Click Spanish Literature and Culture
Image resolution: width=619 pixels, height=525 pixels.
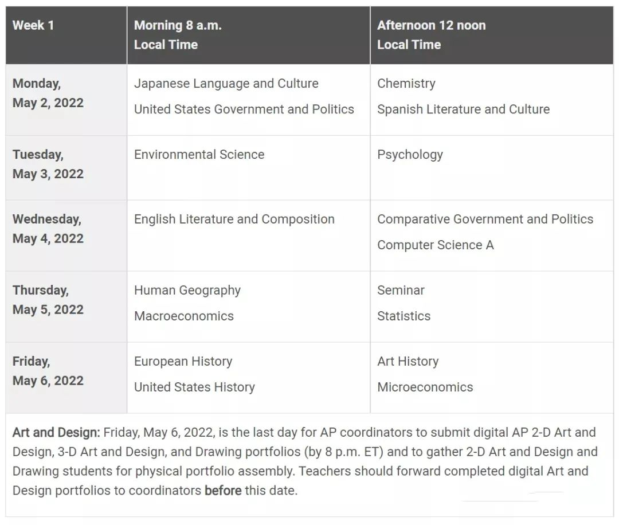464,109
